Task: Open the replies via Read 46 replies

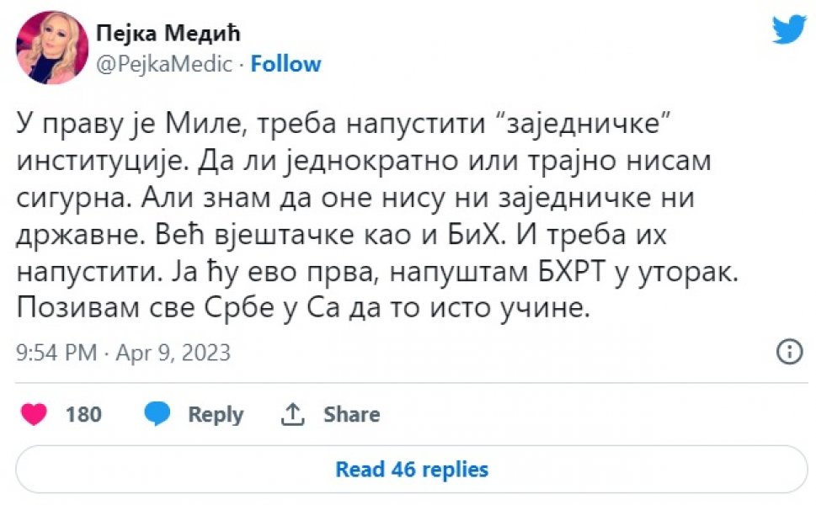Action: tap(411, 470)
